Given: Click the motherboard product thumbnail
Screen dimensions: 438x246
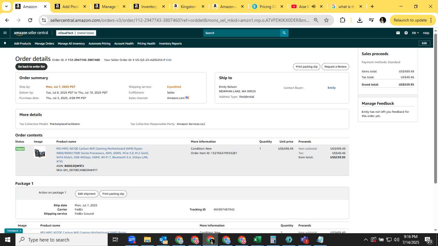Looking at the screenshot, I should pos(40,152).
